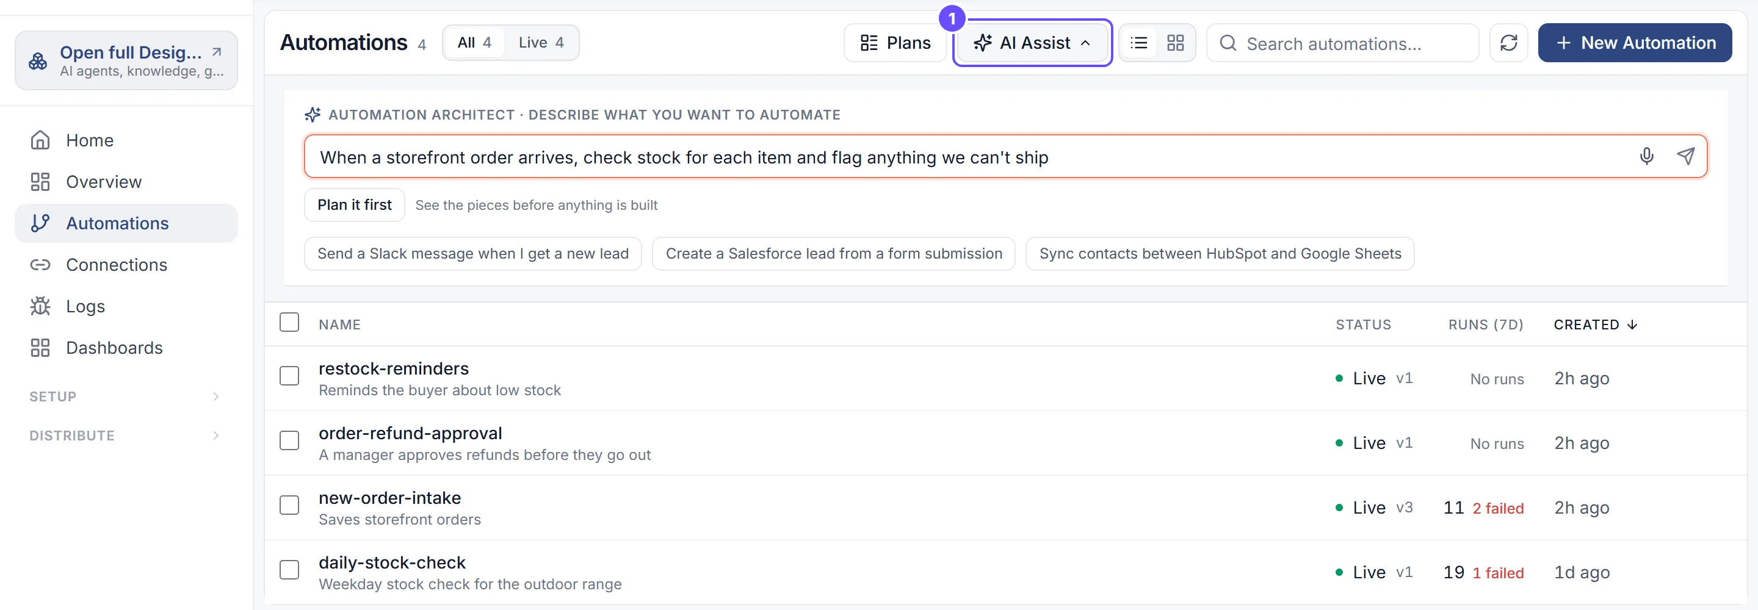The height and width of the screenshot is (610, 1758).
Task: Click in the Search automations field
Action: 1342,43
